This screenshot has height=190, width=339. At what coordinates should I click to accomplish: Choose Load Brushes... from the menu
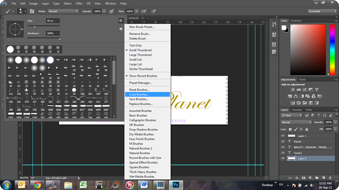[x=139, y=95]
